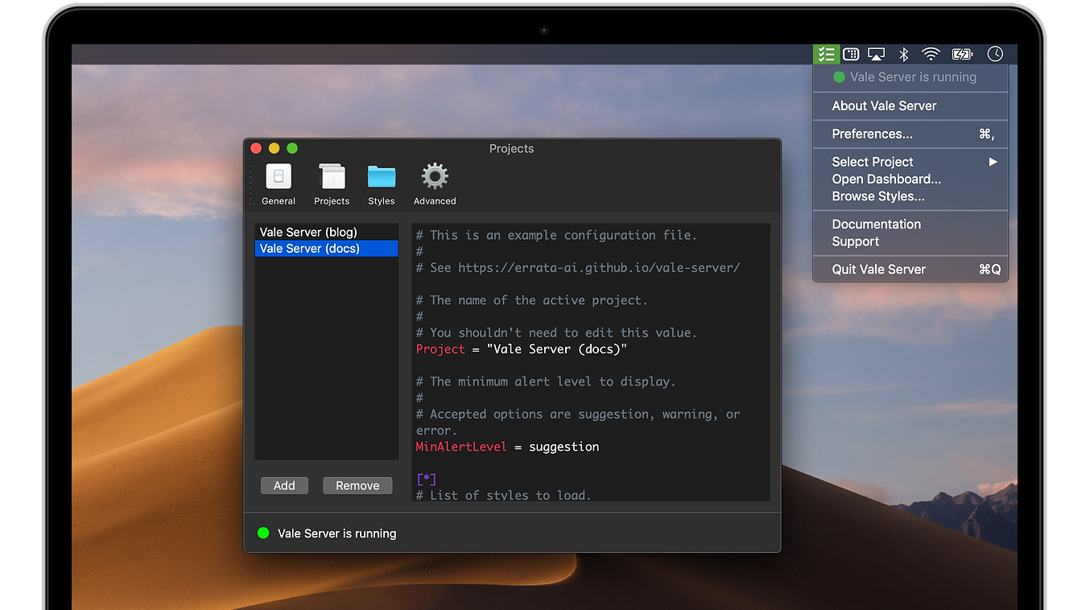Click the battery status icon
1090x610 pixels.
(962, 54)
